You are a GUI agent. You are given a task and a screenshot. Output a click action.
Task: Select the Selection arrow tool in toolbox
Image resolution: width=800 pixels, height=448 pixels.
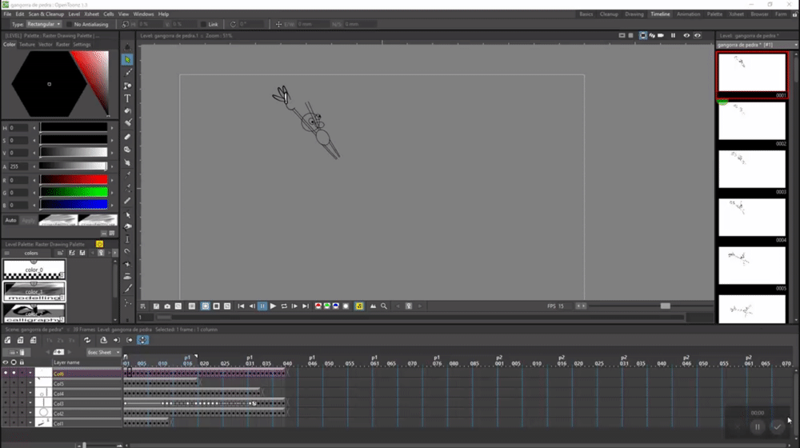point(127,60)
